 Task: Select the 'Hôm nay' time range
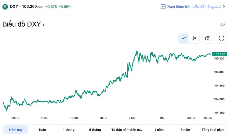coord(16,130)
